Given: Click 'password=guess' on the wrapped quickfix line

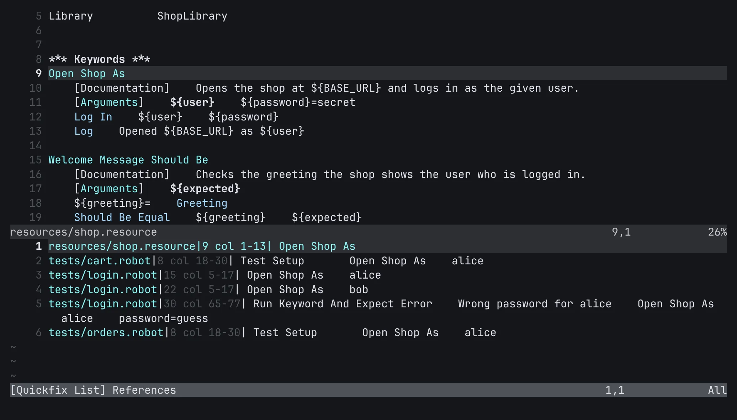Looking at the screenshot, I should [x=163, y=318].
